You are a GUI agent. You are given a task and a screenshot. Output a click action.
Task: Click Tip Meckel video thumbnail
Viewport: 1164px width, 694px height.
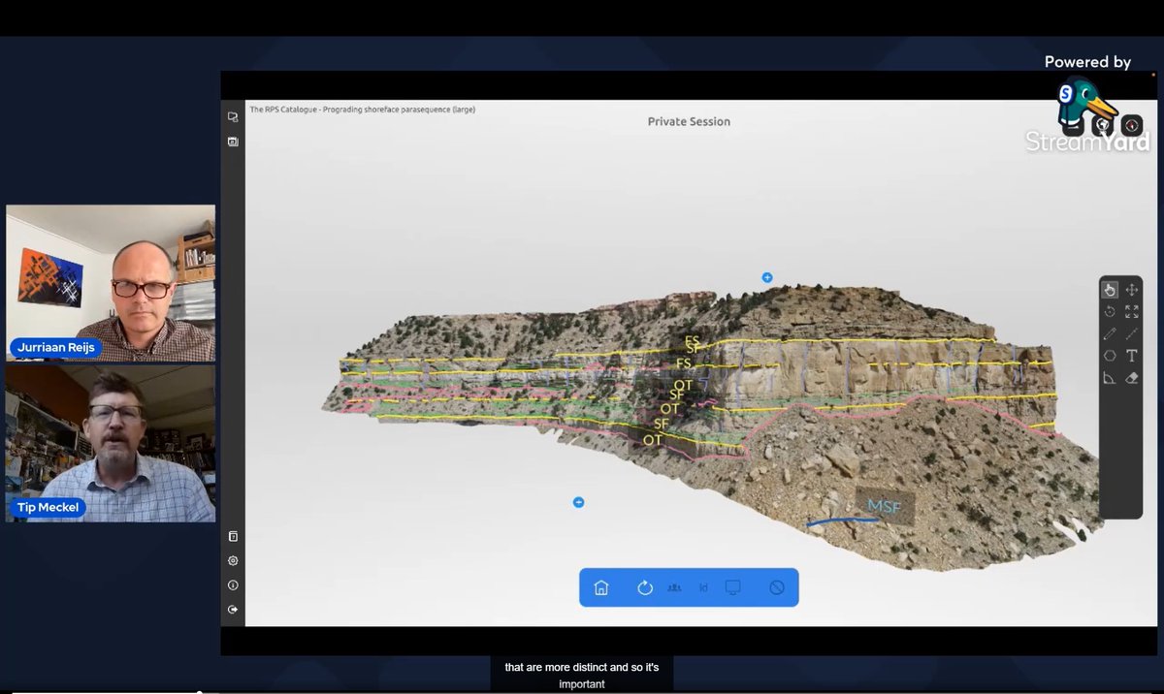tap(111, 444)
